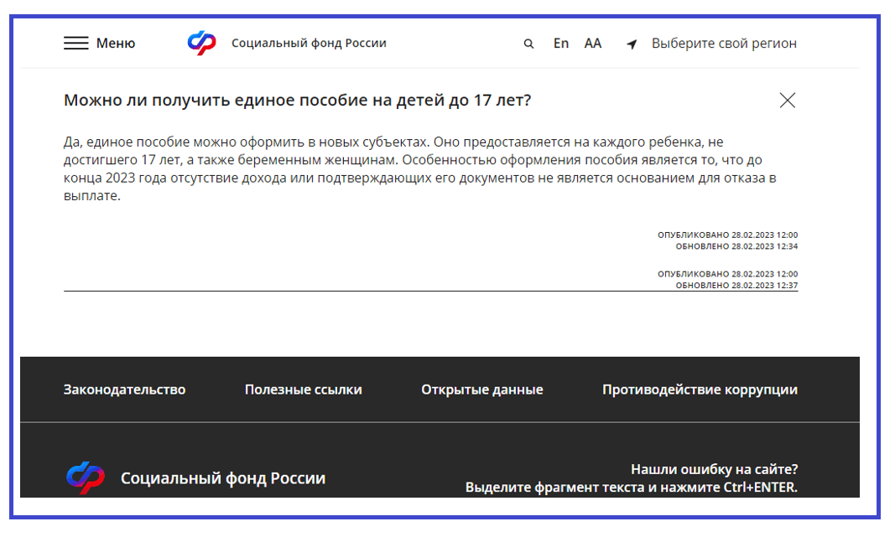Click the Нашли ошибку на сайте? text
The height and width of the screenshot is (537, 895).
tap(714, 469)
